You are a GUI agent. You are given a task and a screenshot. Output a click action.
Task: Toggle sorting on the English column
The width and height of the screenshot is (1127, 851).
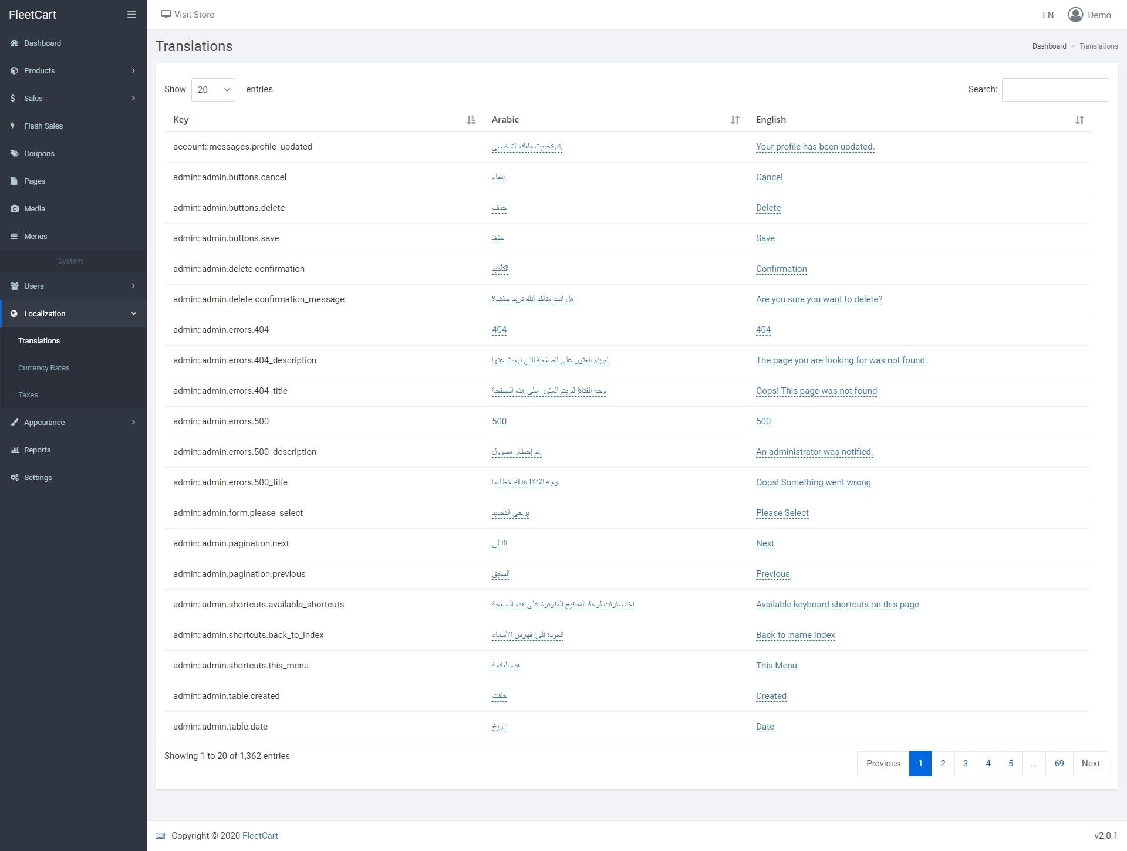point(1079,120)
